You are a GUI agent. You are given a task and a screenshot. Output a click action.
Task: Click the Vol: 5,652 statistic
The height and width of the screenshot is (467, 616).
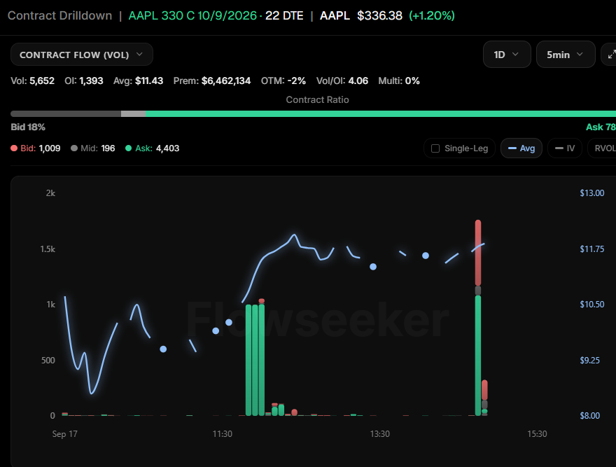point(33,81)
